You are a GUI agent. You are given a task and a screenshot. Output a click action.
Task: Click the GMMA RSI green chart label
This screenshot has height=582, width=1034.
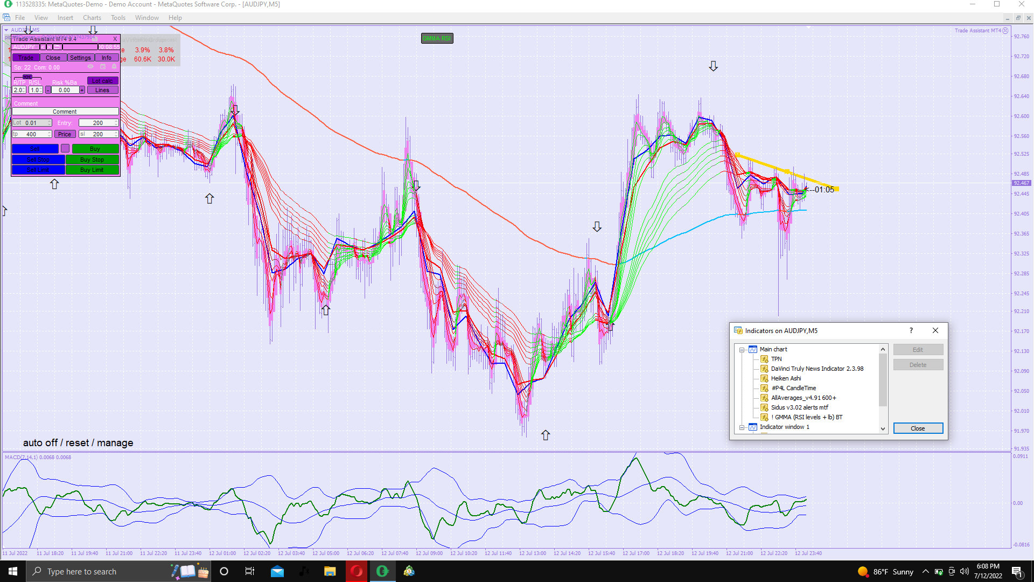(x=437, y=38)
